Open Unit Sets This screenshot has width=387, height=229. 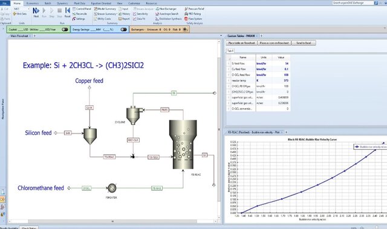pyautogui.click(x=20, y=14)
